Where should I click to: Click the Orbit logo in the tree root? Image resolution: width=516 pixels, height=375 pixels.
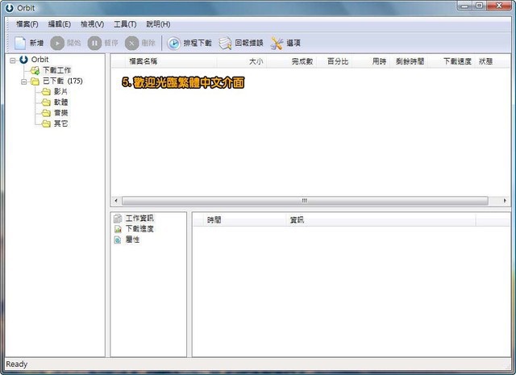tap(23, 60)
